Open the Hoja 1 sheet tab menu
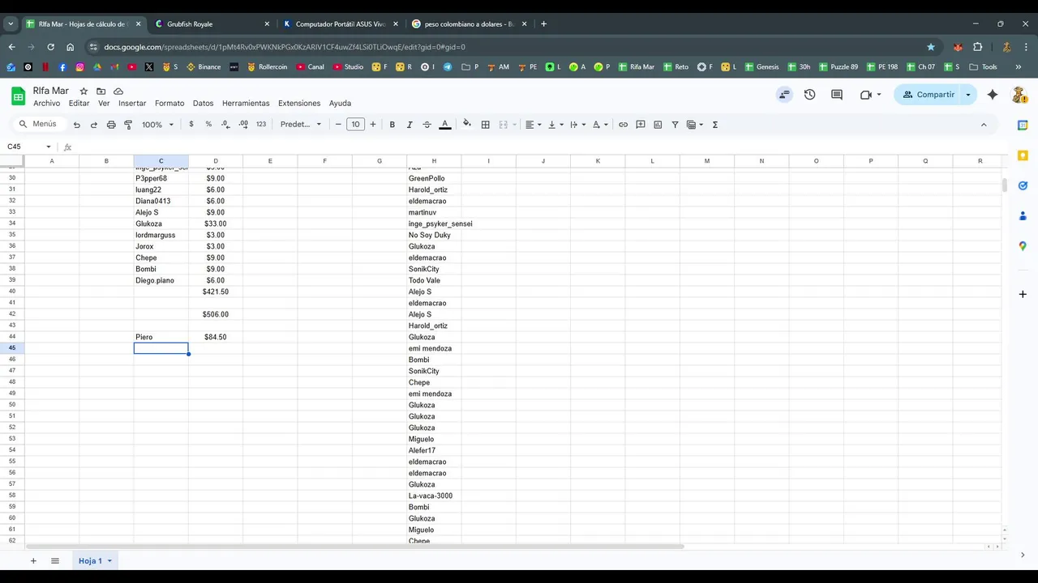 coord(109,561)
